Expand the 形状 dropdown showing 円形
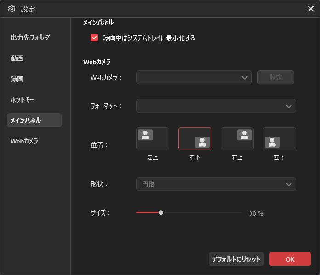The width and height of the screenshot is (320, 275). click(216, 184)
